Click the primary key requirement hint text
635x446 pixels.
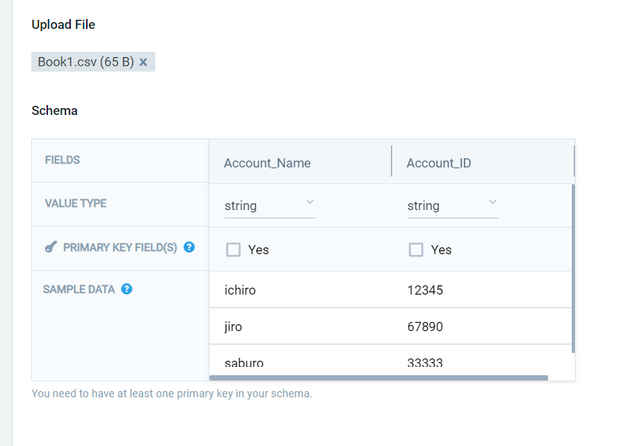pyautogui.click(x=172, y=393)
